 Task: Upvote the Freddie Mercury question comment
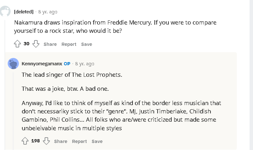pos(17,44)
